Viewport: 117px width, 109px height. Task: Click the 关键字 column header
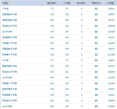tap(5, 3)
